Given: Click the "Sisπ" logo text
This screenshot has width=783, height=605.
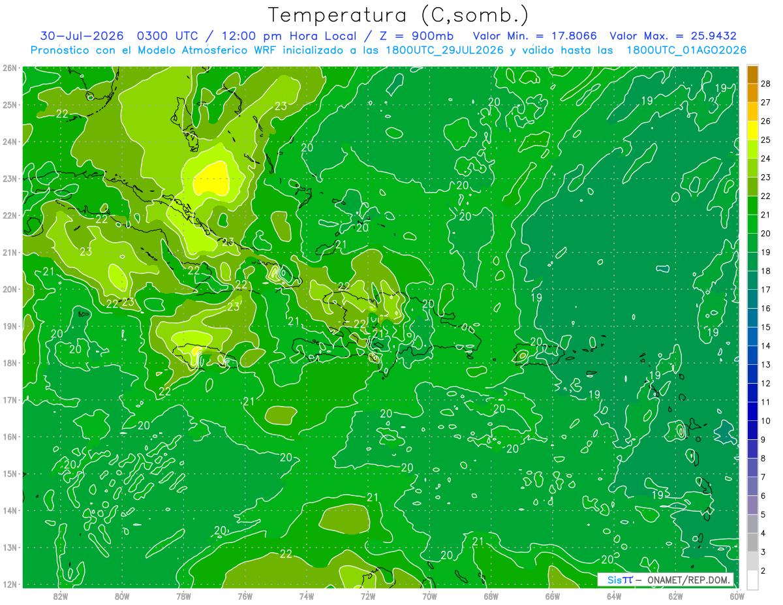Looking at the screenshot, I should coord(619,580).
